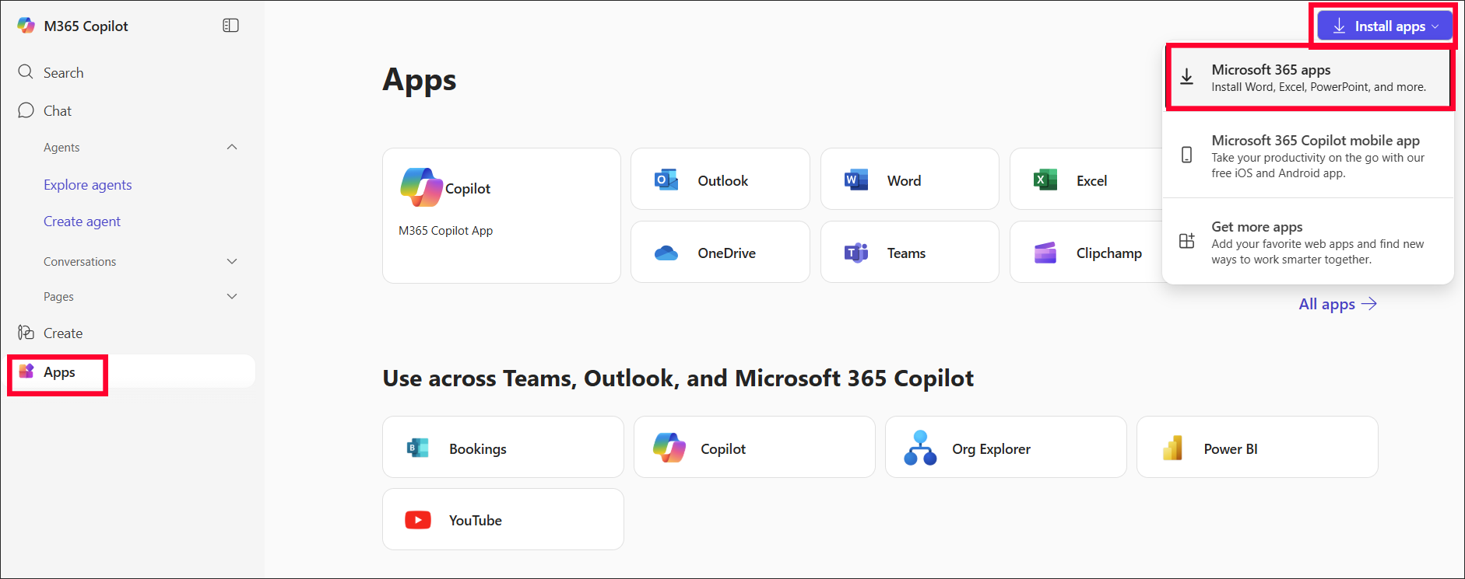The image size is (1465, 579).
Task: Click the large Copilot logo in M365 Copilot App card
Action: coord(421,187)
